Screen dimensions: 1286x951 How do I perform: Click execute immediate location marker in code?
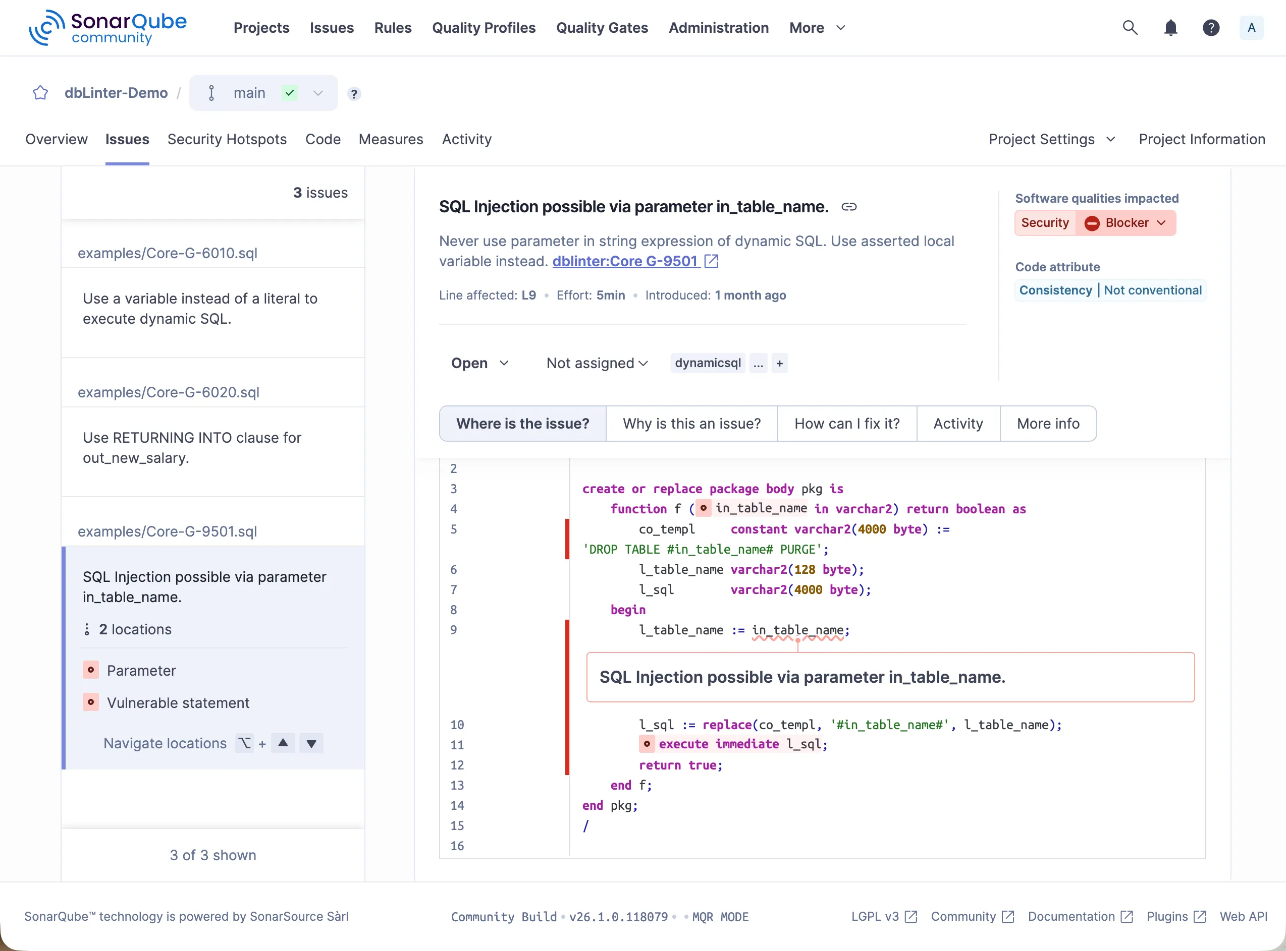click(647, 744)
